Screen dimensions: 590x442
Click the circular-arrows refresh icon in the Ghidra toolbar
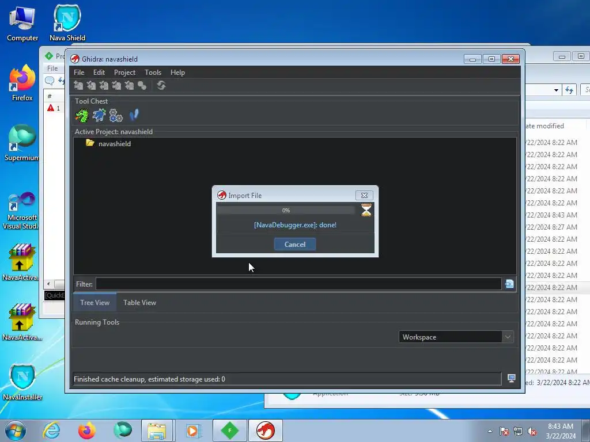[161, 86]
